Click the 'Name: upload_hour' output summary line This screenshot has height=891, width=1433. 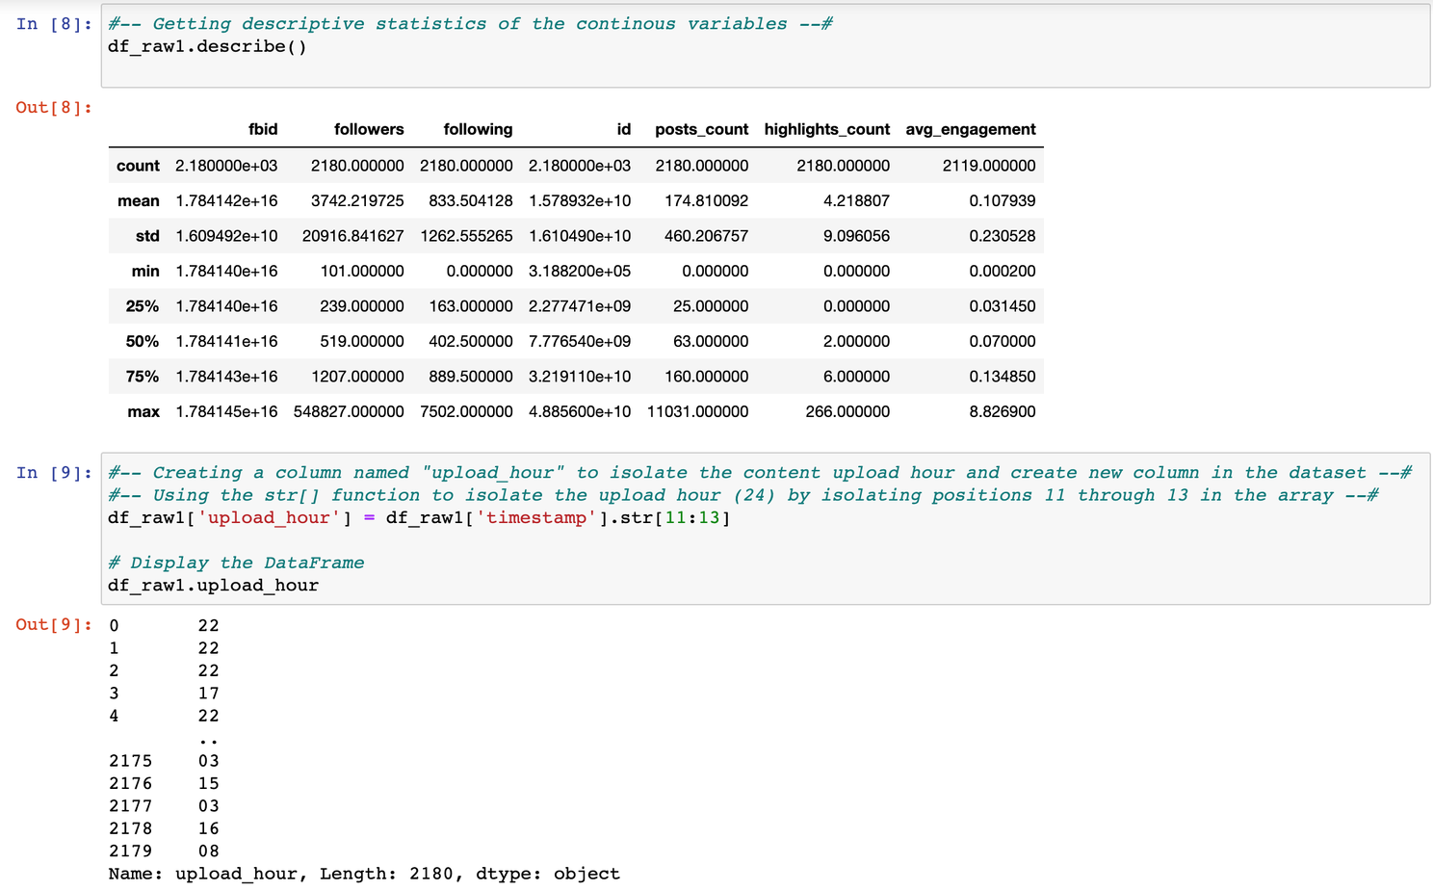(364, 875)
